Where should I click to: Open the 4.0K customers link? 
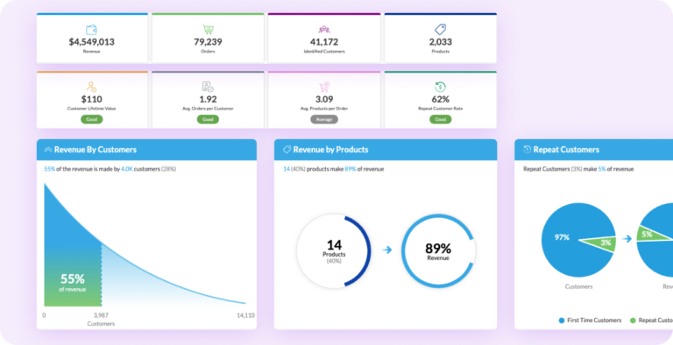(x=127, y=169)
